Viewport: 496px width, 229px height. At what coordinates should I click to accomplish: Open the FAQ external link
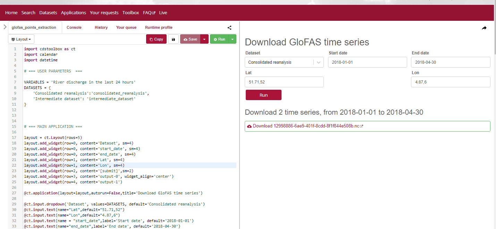pyautogui.click(x=149, y=12)
